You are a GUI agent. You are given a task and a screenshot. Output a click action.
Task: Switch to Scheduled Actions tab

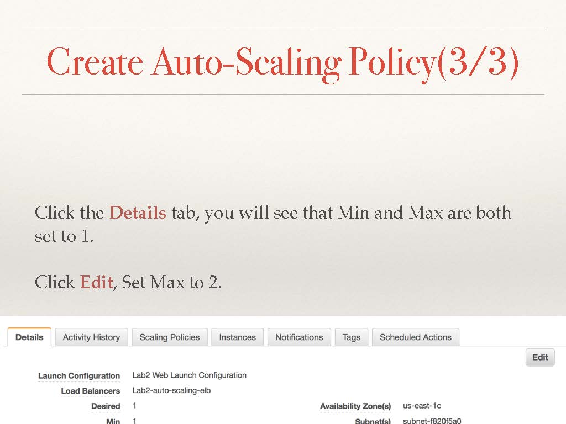[x=415, y=337]
